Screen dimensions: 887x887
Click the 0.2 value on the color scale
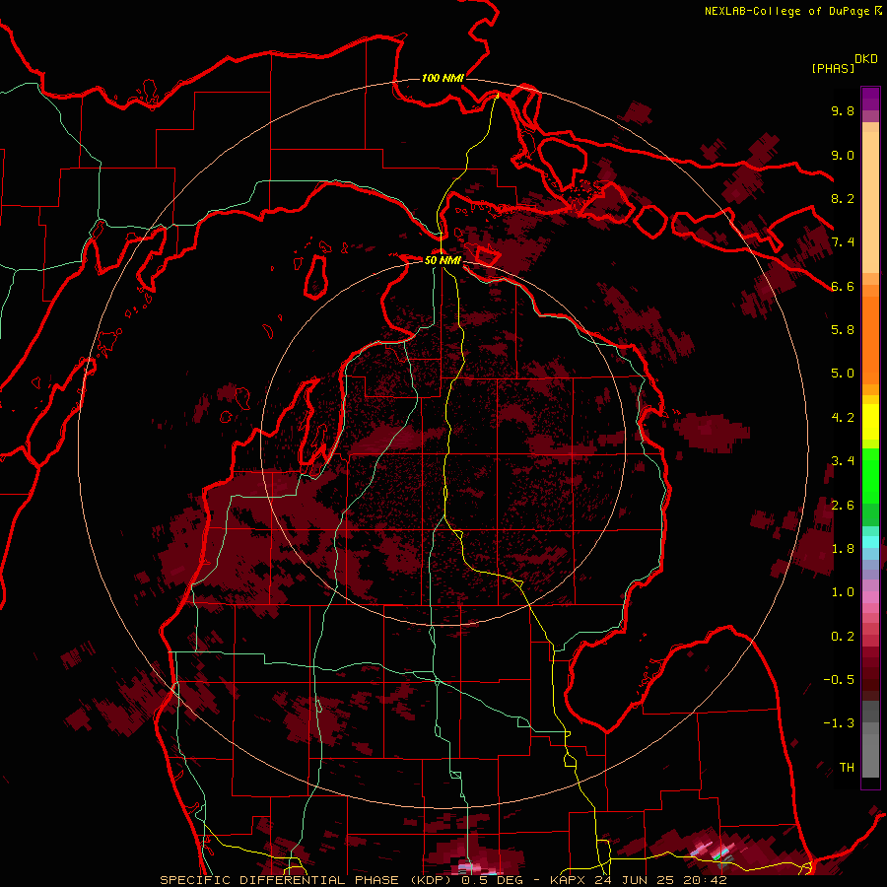click(843, 637)
